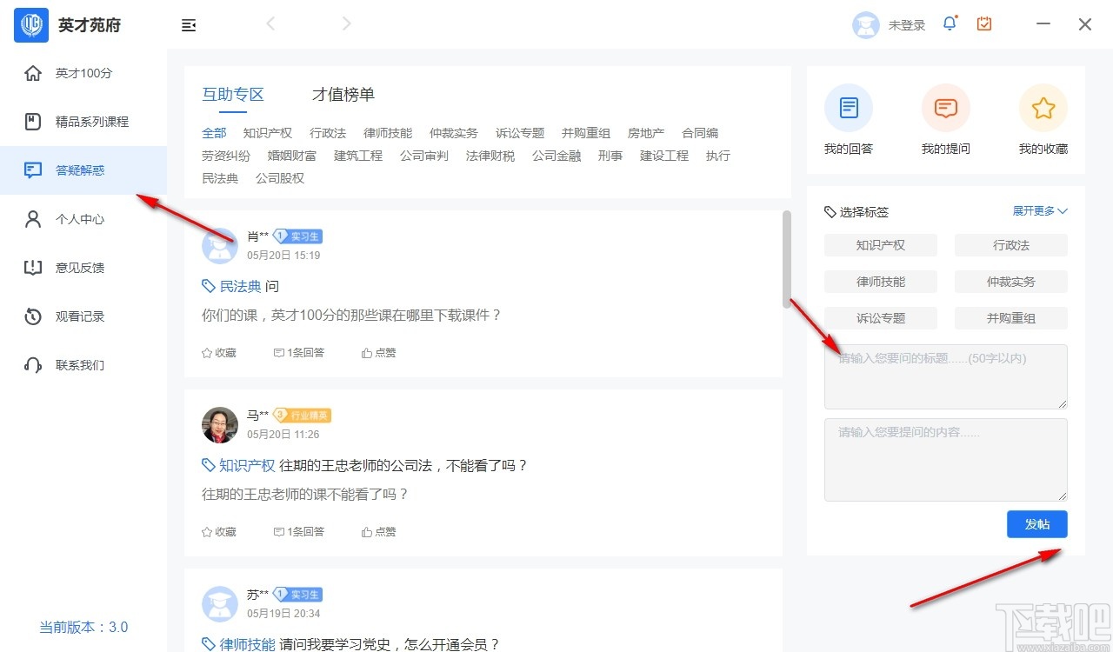The width and height of the screenshot is (1113, 652).
Task: Open the 我的收藏 star icon
Action: click(1042, 107)
